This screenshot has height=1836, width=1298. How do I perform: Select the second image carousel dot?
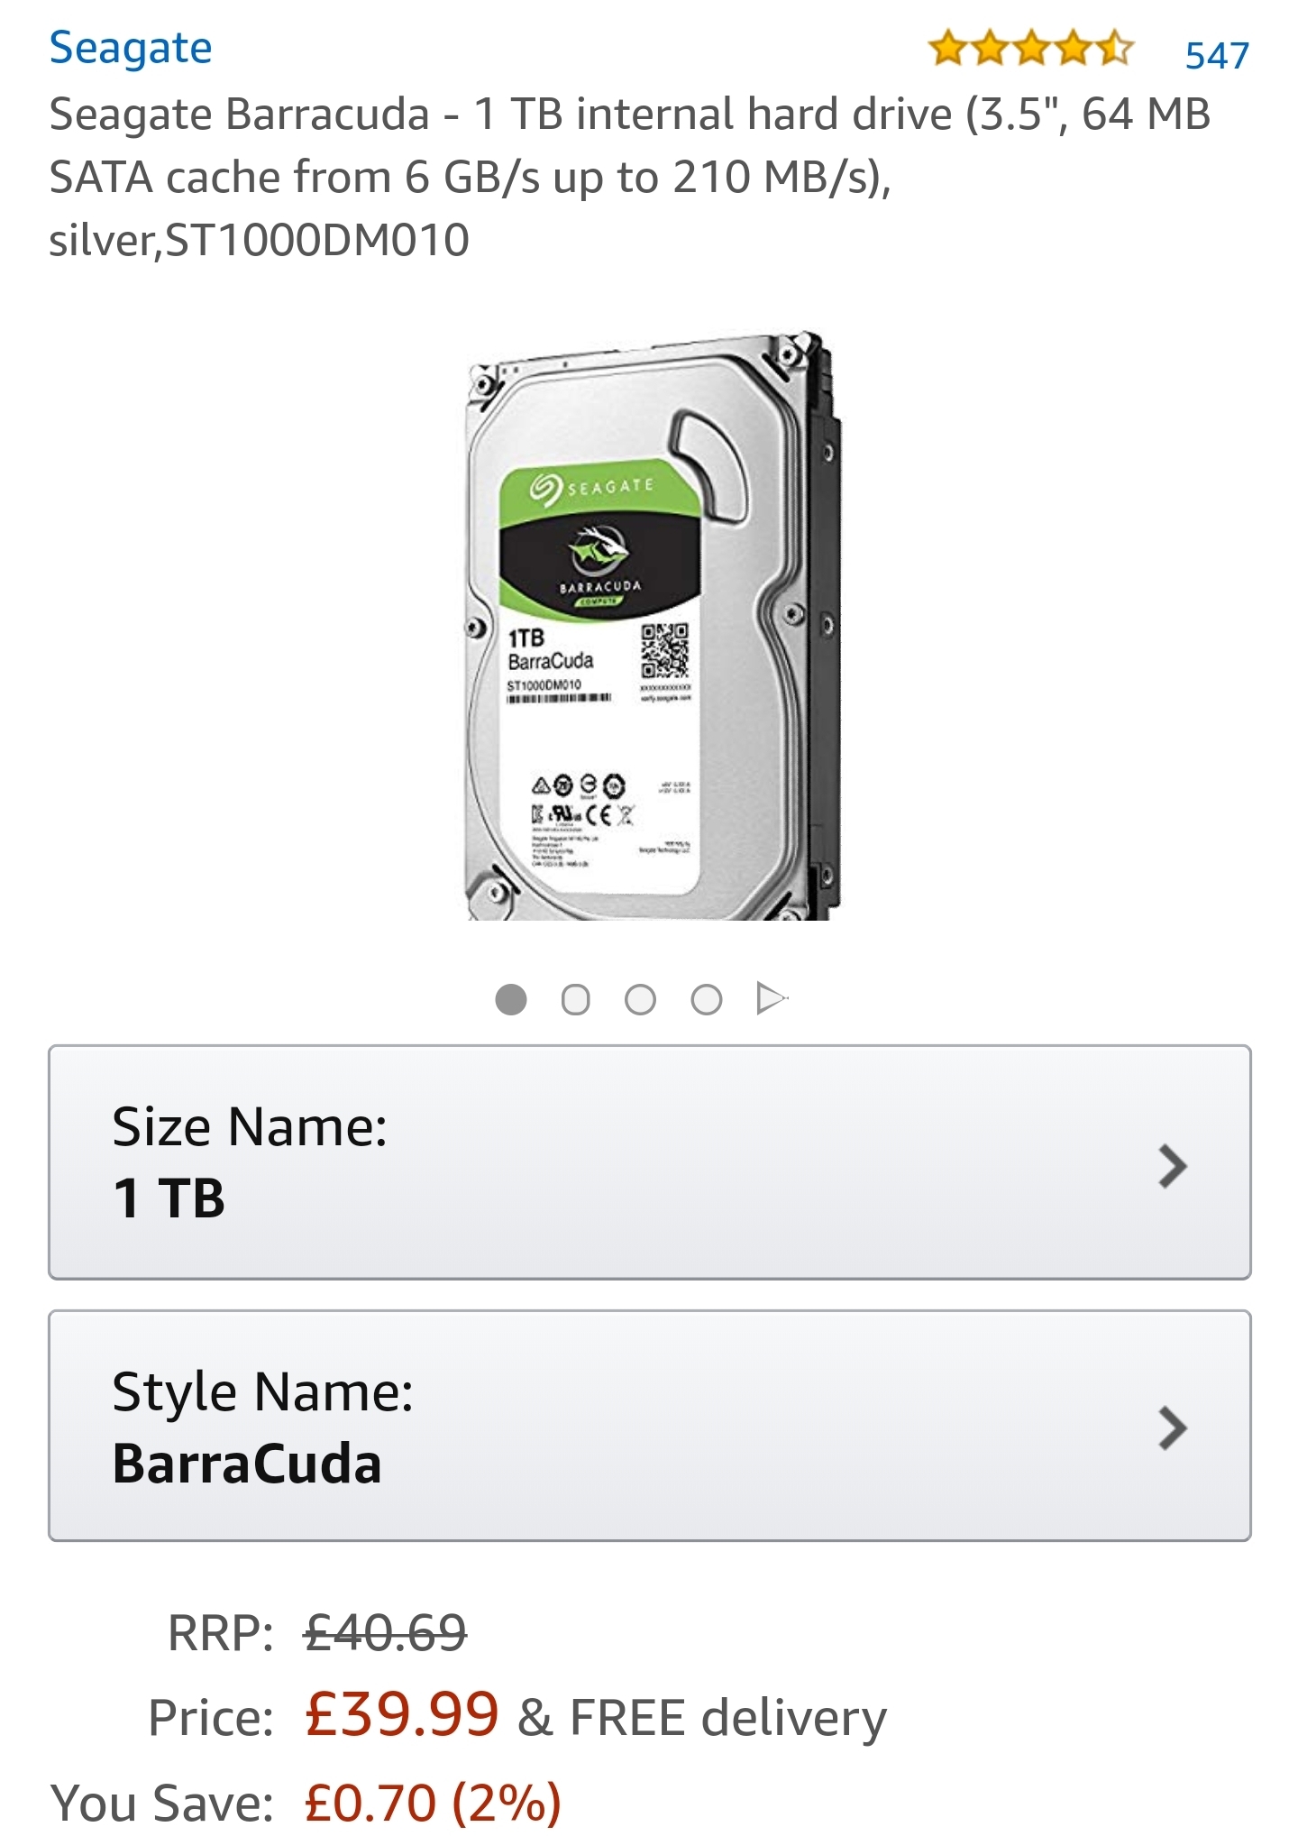575,999
